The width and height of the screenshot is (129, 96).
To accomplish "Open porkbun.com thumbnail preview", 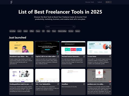I will [99, 75].
